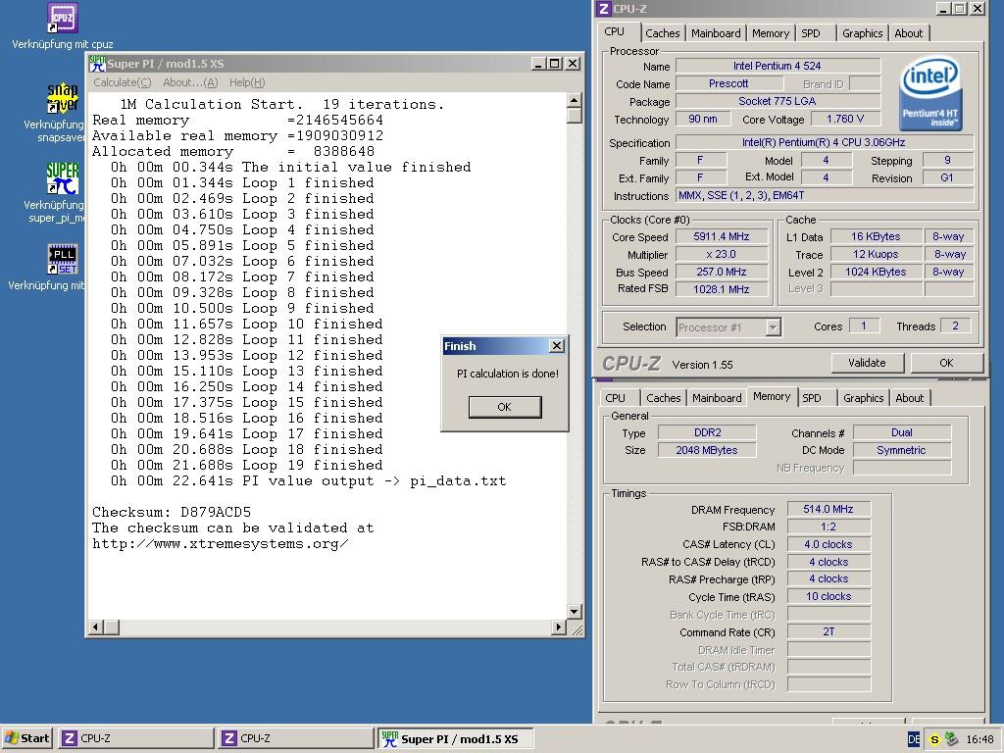
Task: Click the Command Rate 2T value
Action: [x=828, y=631]
